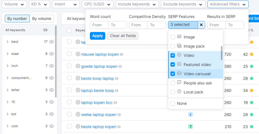This screenshot has width=259, height=134.
Task: Click plus icon beside welke laptop kopen
Action: [78, 115]
